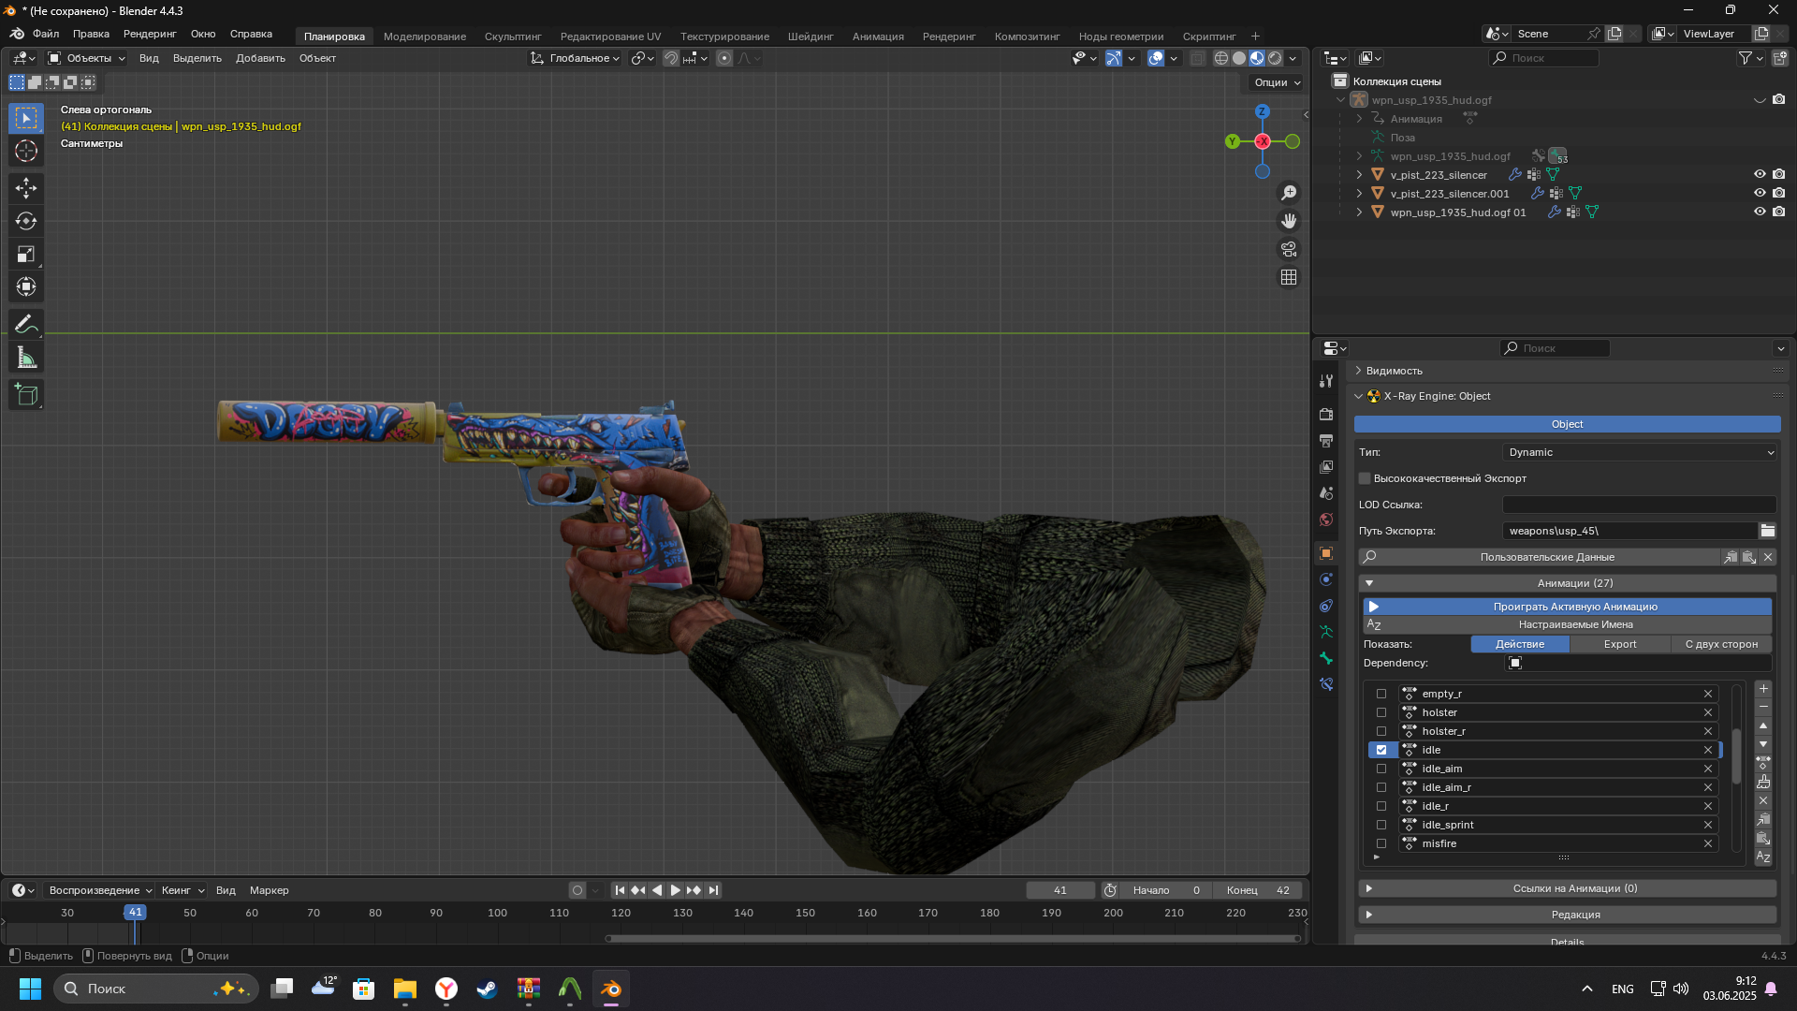1797x1011 pixels.
Task: Select the Rotate tool
Action: click(26, 221)
